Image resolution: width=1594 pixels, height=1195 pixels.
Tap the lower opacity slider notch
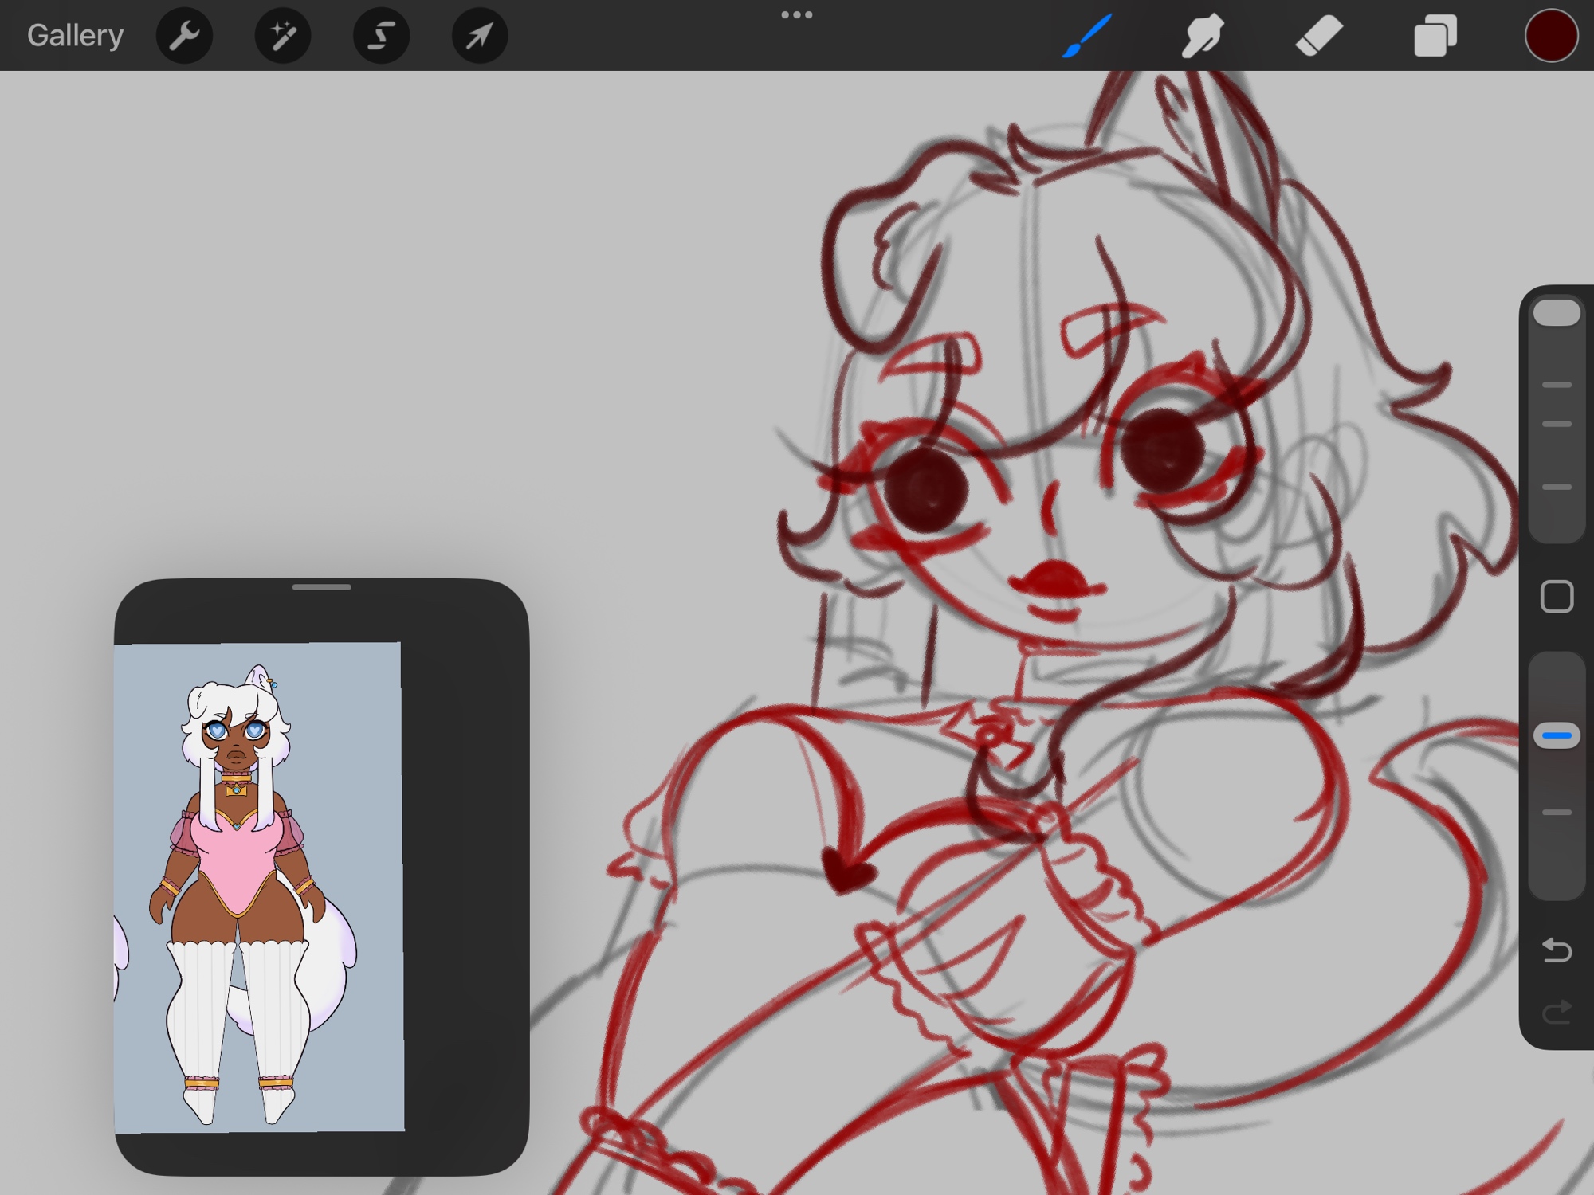tap(1557, 813)
